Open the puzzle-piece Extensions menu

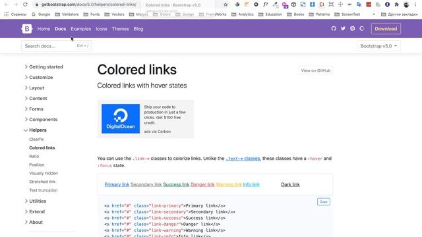397,5
